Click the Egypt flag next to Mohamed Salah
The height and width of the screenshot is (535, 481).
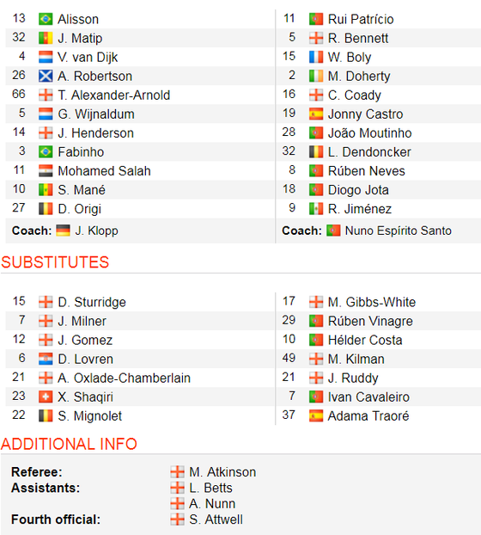click(46, 171)
